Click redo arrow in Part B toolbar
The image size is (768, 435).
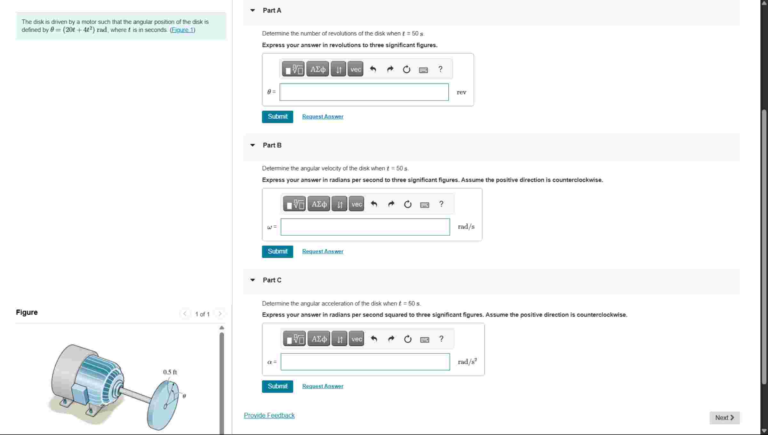coord(391,204)
